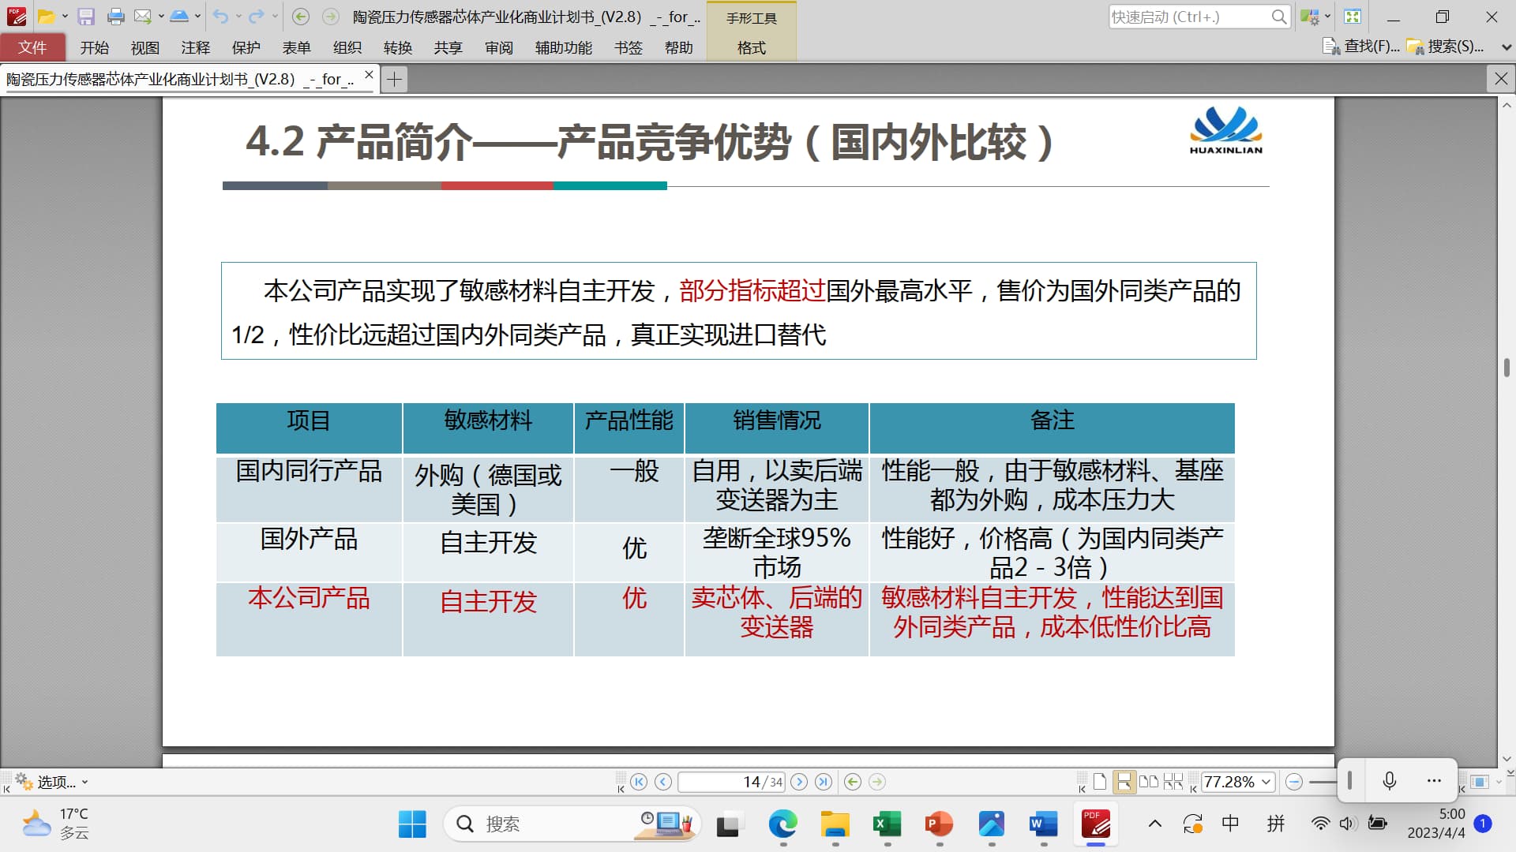The height and width of the screenshot is (852, 1516).
Task: Click the Open folder icon
Action: click(46, 17)
